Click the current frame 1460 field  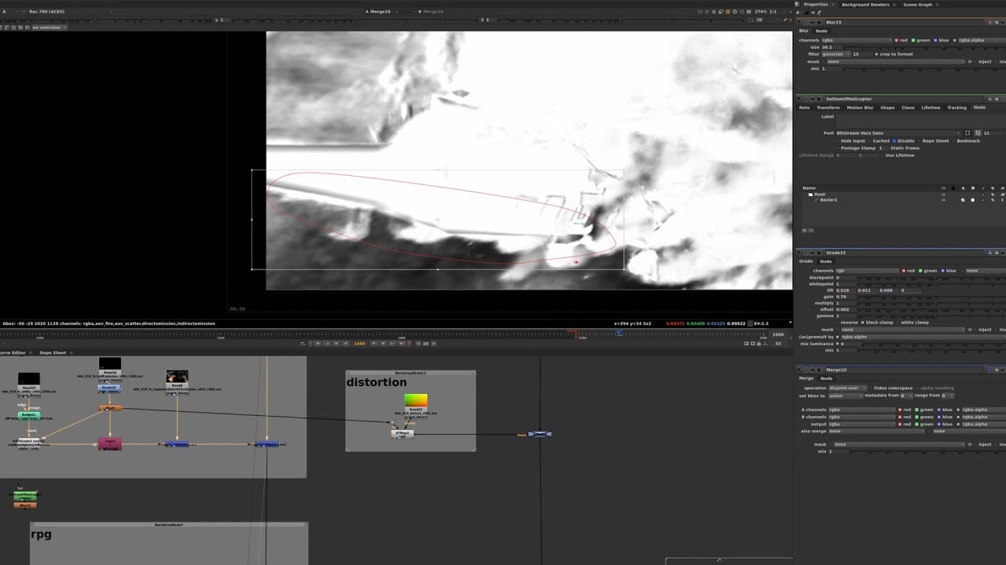coord(360,343)
